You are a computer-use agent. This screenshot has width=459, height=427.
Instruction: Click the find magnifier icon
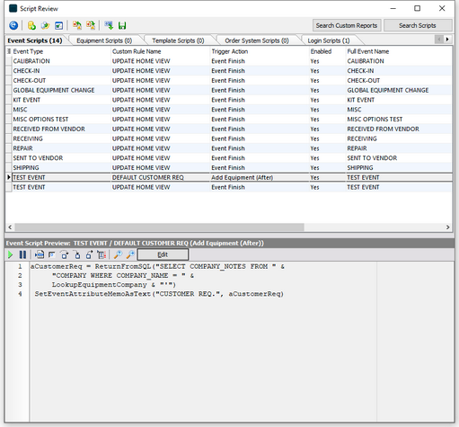[118, 254]
